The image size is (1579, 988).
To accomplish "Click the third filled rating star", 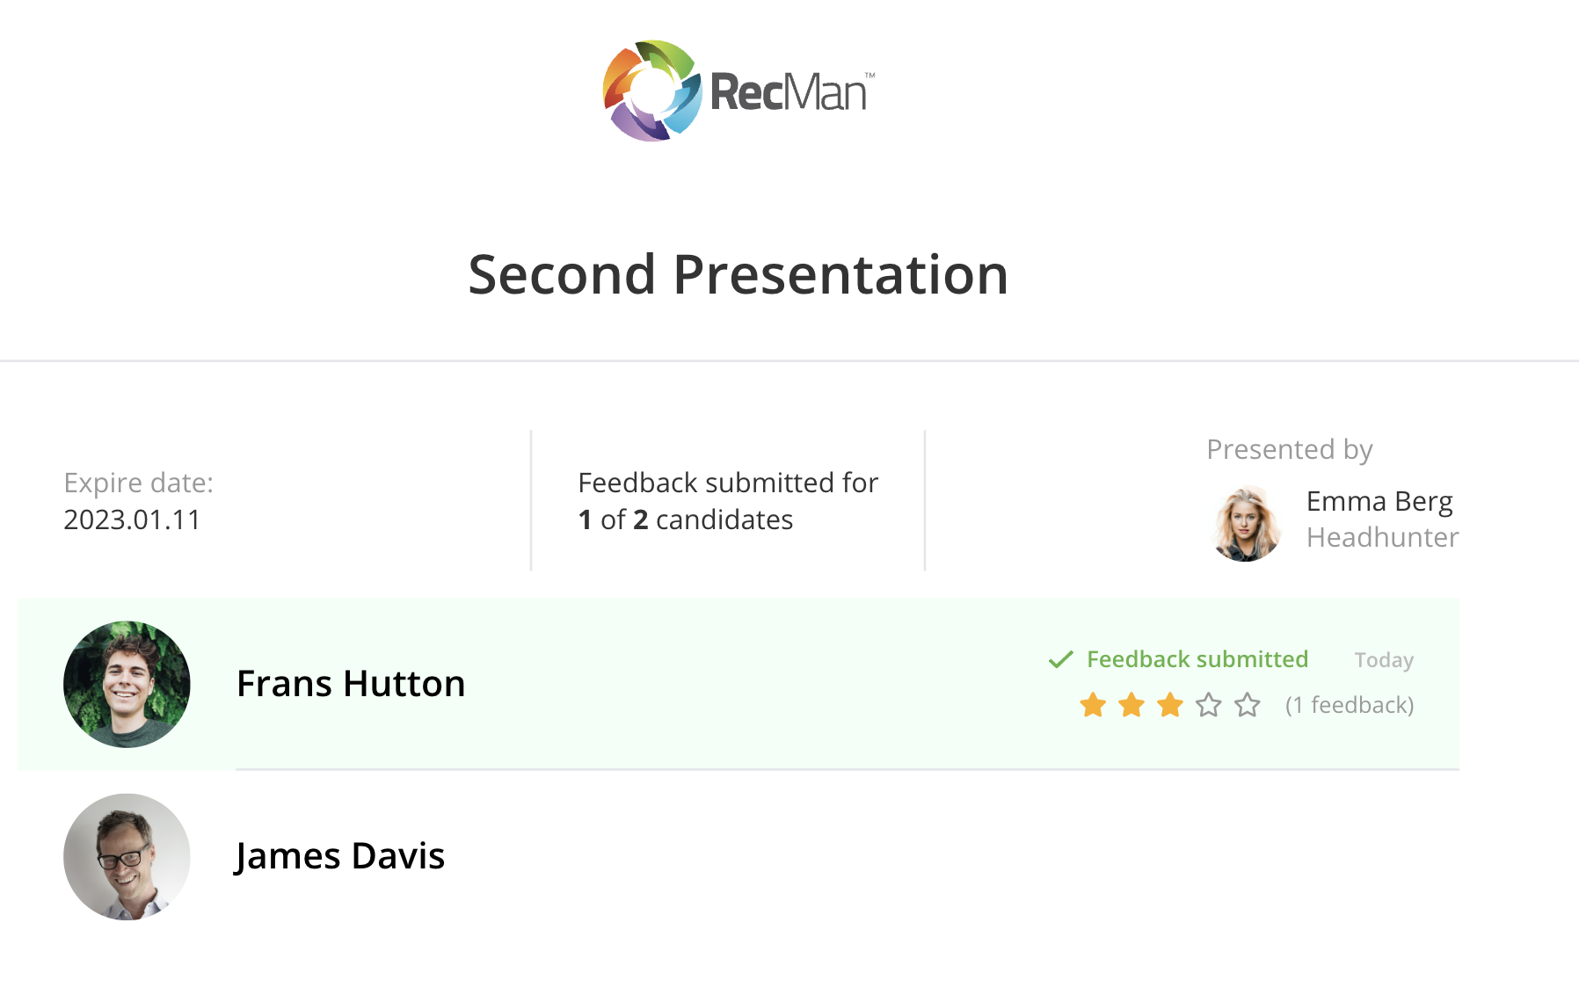I will [1170, 705].
